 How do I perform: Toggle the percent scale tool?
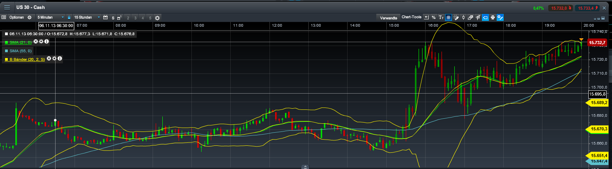(x=434, y=17)
